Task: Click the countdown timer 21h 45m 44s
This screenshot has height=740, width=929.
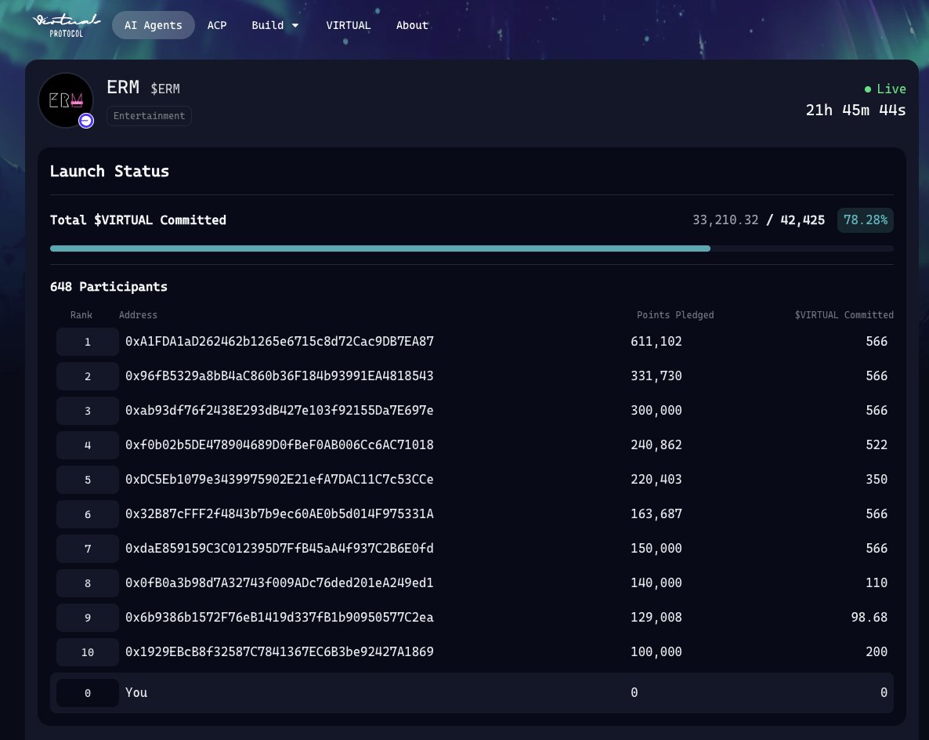Action: point(855,111)
